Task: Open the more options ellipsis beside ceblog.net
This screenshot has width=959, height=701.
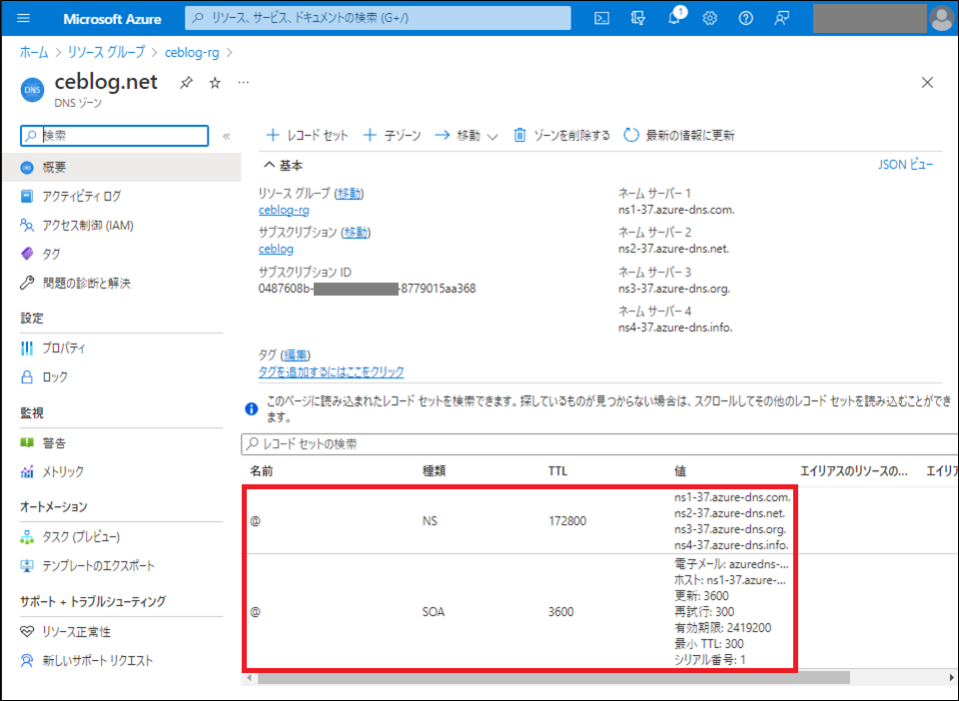Action: tap(244, 83)
